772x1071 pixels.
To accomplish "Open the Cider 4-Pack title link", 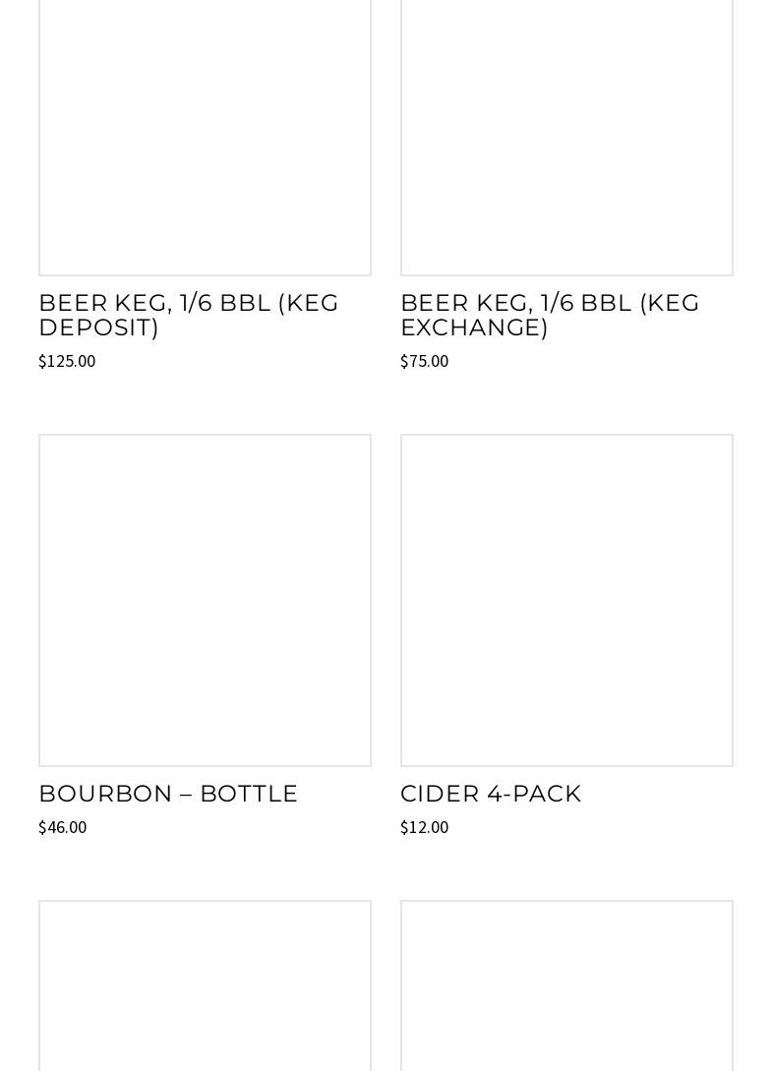I will pyautogui.click(x=491, y=793).
